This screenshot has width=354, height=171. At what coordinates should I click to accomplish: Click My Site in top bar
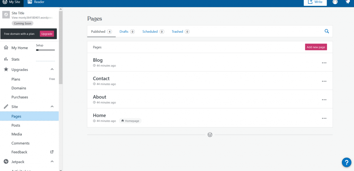11,2
